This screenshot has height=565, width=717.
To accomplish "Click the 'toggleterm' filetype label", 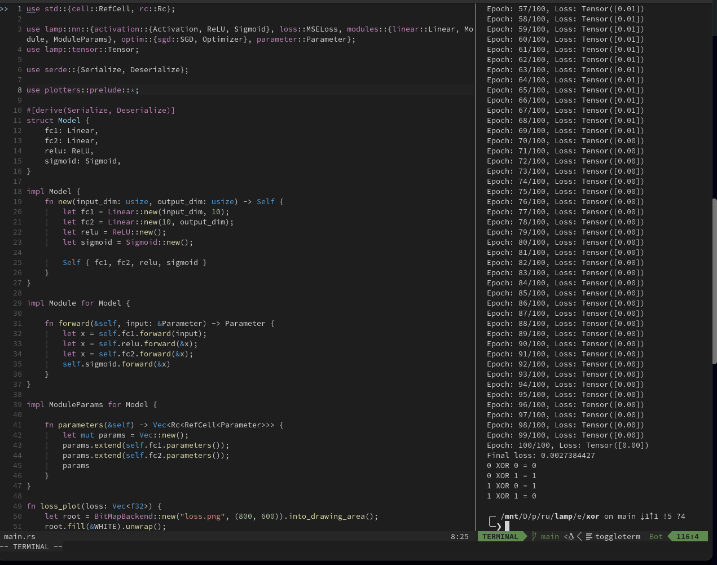I will pos(618,536).
